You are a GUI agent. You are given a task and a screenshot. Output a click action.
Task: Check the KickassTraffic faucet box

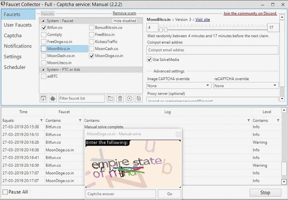(x=91, y=42)
